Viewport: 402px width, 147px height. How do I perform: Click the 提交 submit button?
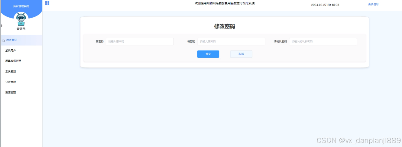tap(208, 54)
